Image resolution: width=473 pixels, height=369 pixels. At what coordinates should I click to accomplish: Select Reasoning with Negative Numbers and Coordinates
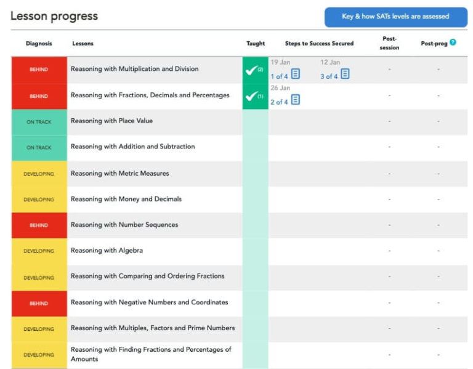(x=149, y=302)
